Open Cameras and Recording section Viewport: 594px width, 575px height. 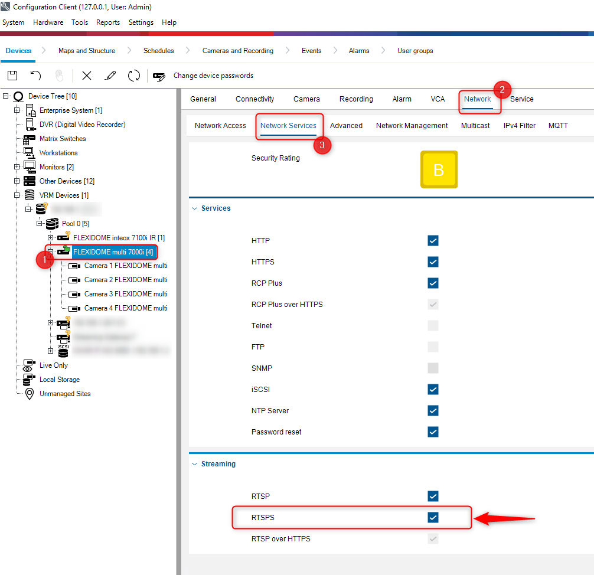coord(237,51)
